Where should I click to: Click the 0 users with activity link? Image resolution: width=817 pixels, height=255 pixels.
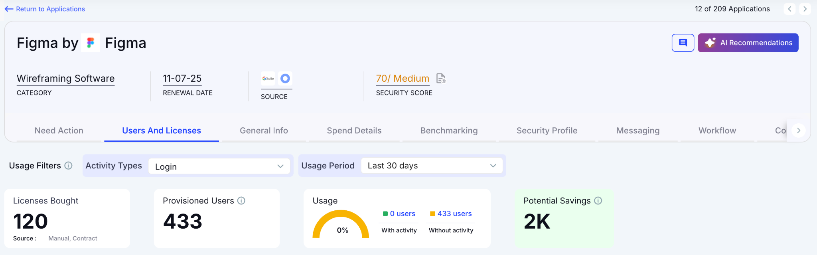pos(403,213)
